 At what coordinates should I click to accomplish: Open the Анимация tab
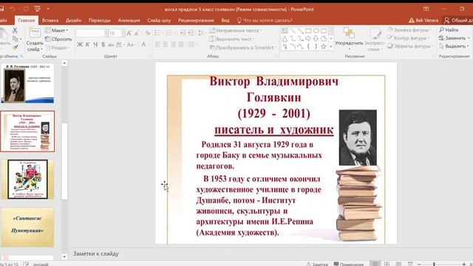(x=129, y=20)
